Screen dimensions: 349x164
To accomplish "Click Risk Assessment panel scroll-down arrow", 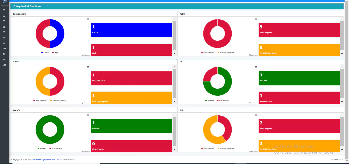I will click(174, 54).
